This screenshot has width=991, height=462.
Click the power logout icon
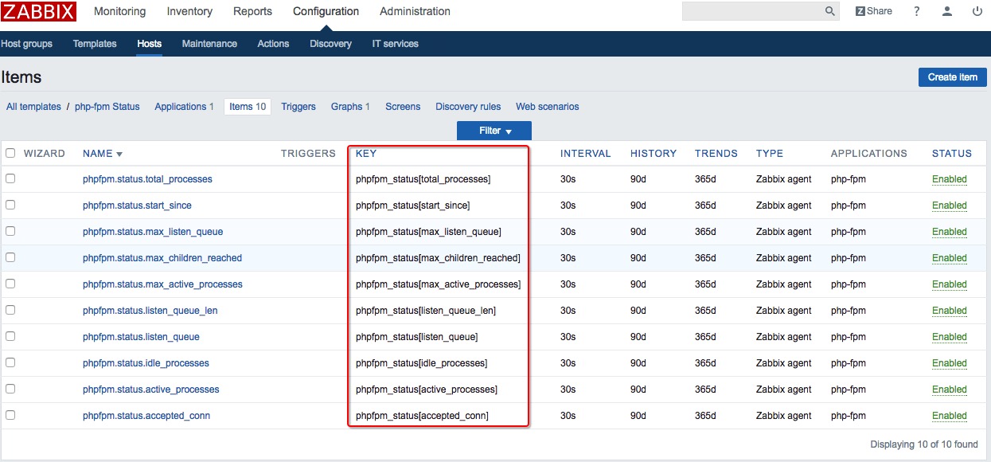tap(977, 11)
